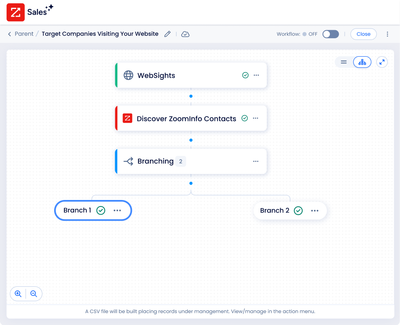Toggle the Workflow ON/OFF switch

[x=331, y=34]
